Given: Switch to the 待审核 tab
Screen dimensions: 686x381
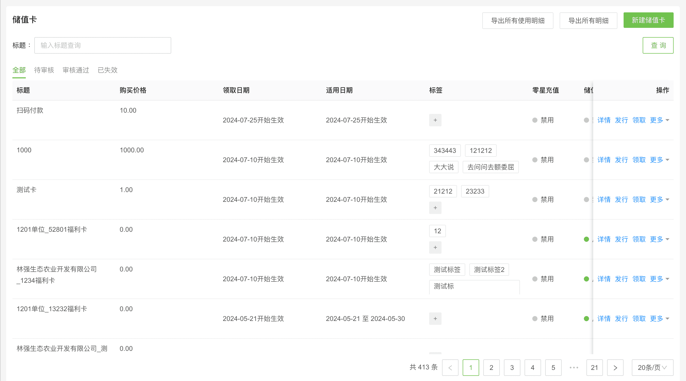Looking at the screenshot, I should (44, 70).
